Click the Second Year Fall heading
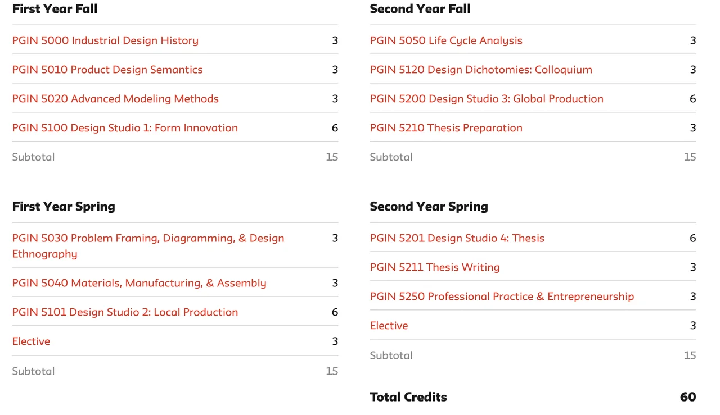Viewport: 720px width, 415px height. (x=420, y=9)
